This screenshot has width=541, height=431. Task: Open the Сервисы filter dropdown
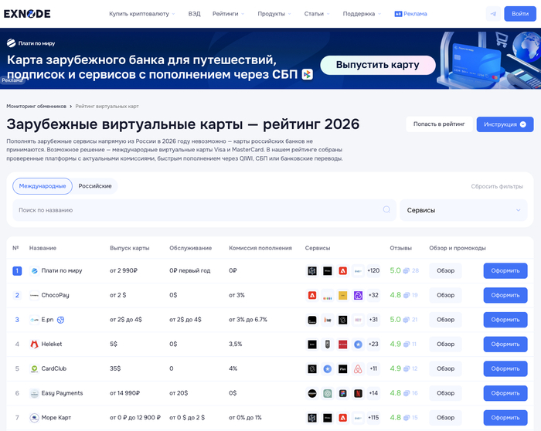[464, 210]
